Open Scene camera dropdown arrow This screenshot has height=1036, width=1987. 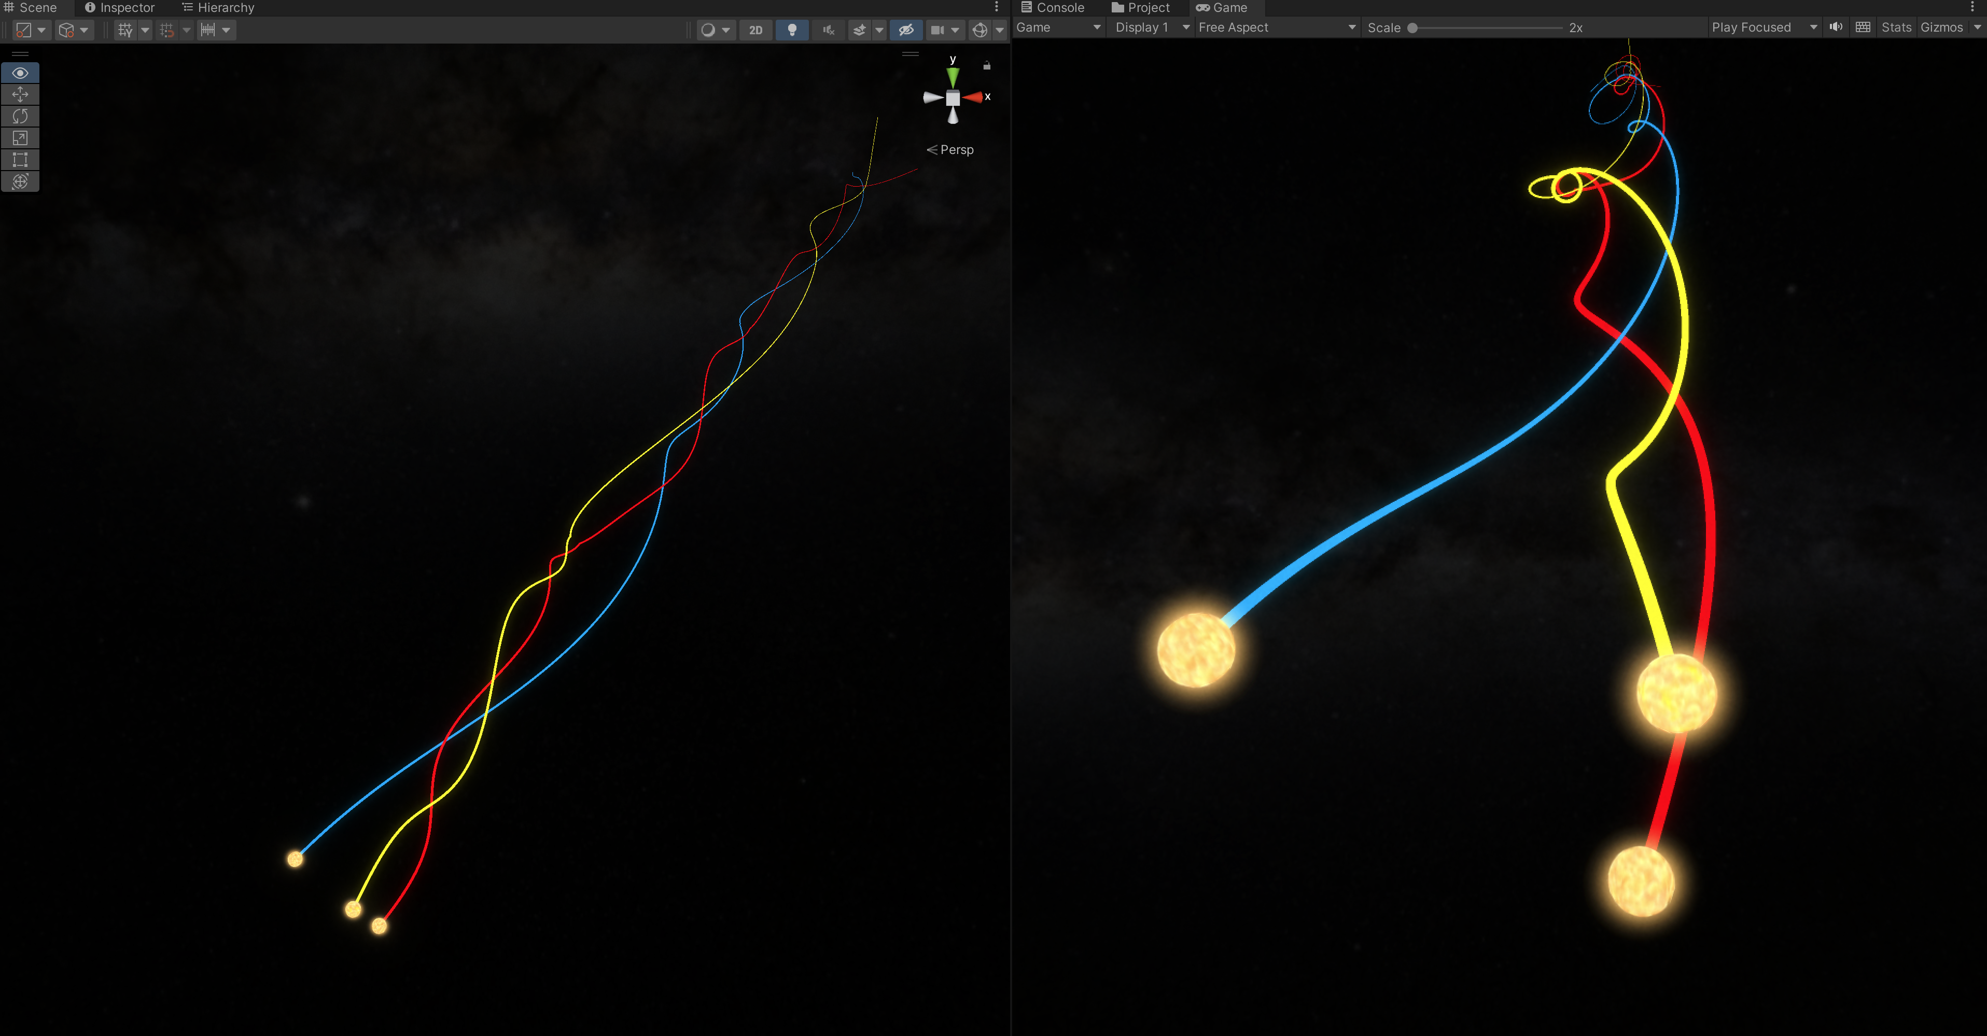tap(956, 30)
